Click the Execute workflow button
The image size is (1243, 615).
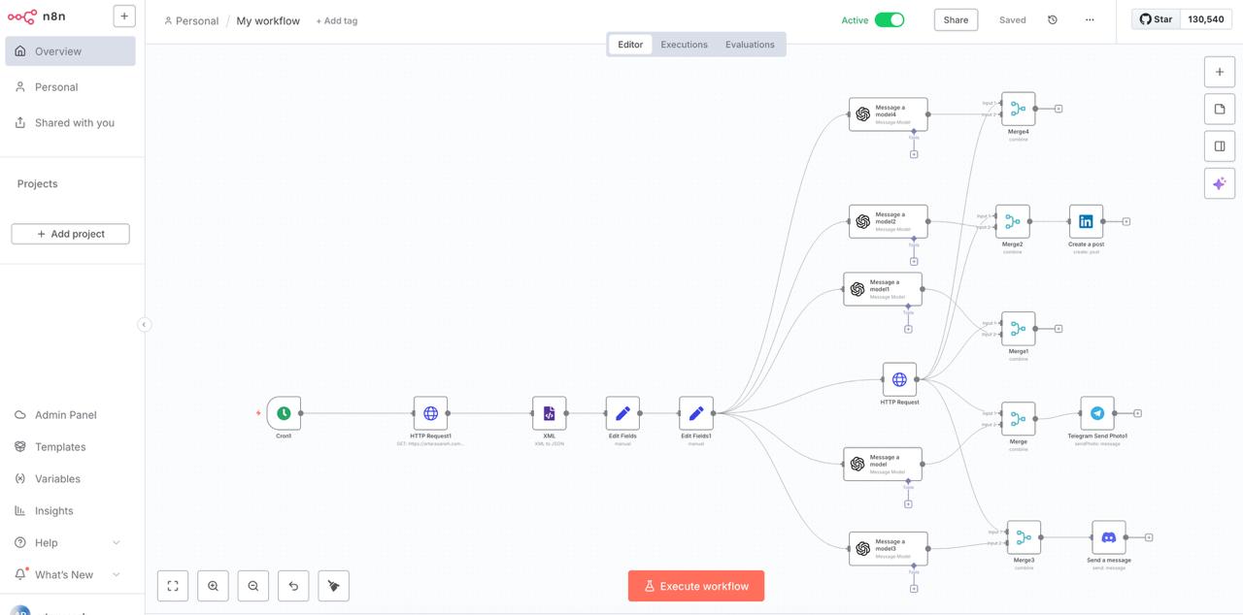click(695, 586)
